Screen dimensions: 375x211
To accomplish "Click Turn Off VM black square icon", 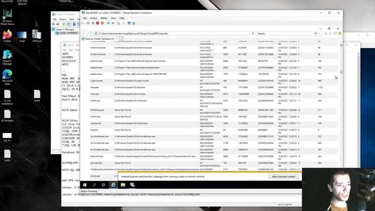I will [93, 23].
